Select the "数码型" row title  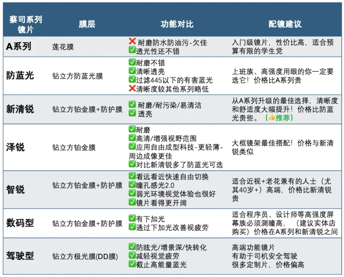click(x=20, y=223)
